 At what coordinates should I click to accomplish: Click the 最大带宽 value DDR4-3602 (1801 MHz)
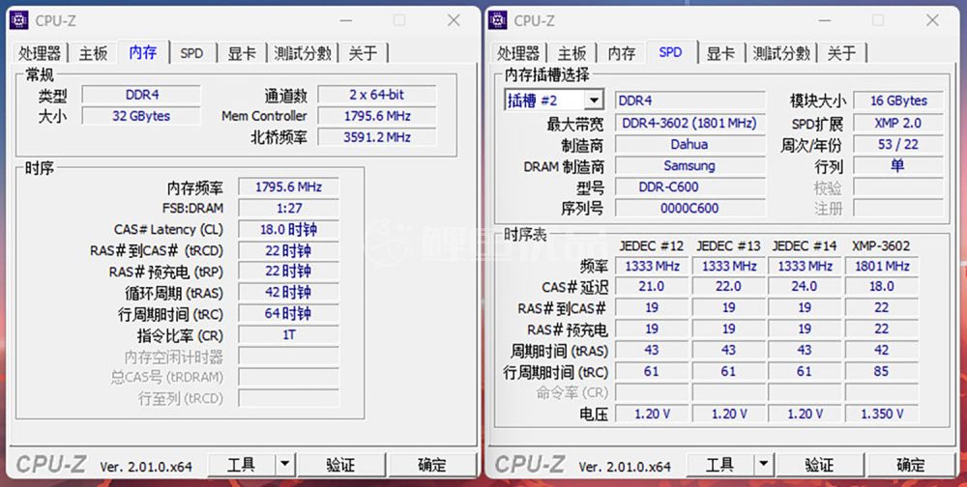tap(689, 123)
